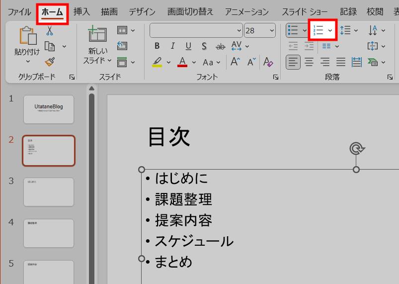399x284 pixels.
Task: Click the Text Direction icon
Action: point(373,30)
